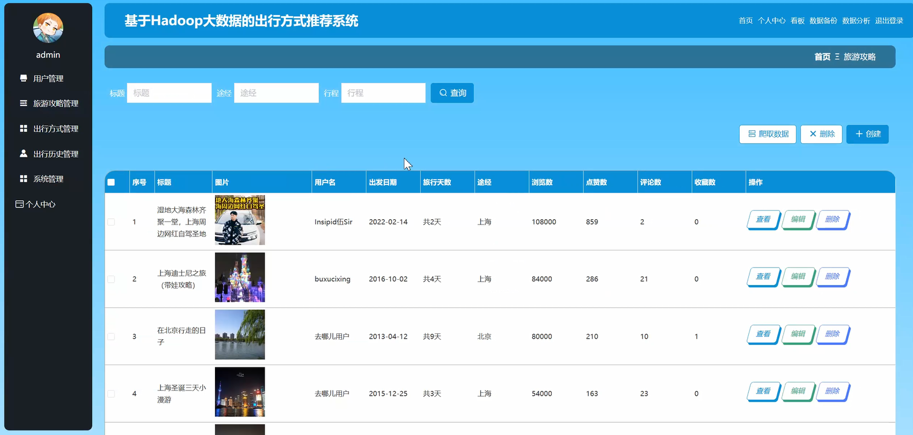This screenshot has height=435, width=913.
Task: Click the plus icon in 创建 button
Action: click(859, 134)
